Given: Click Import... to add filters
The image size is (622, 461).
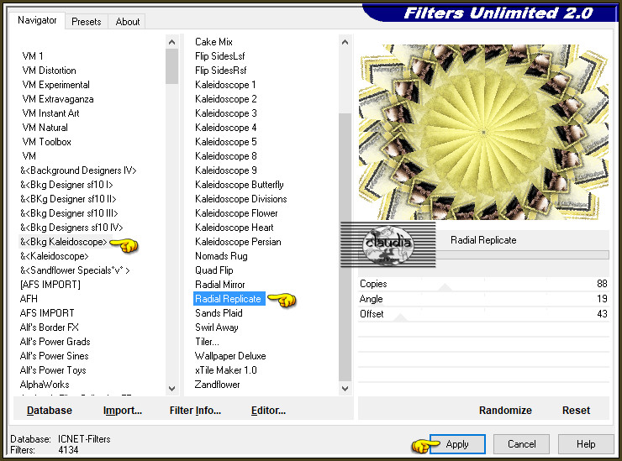Looking at the screenshot, I should click(x=123, y=411).
